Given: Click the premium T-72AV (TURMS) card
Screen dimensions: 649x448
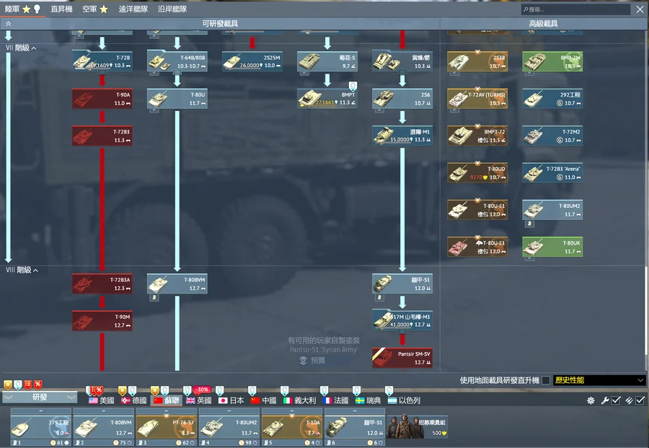Looking at the screenshot, I should (477, 99).
